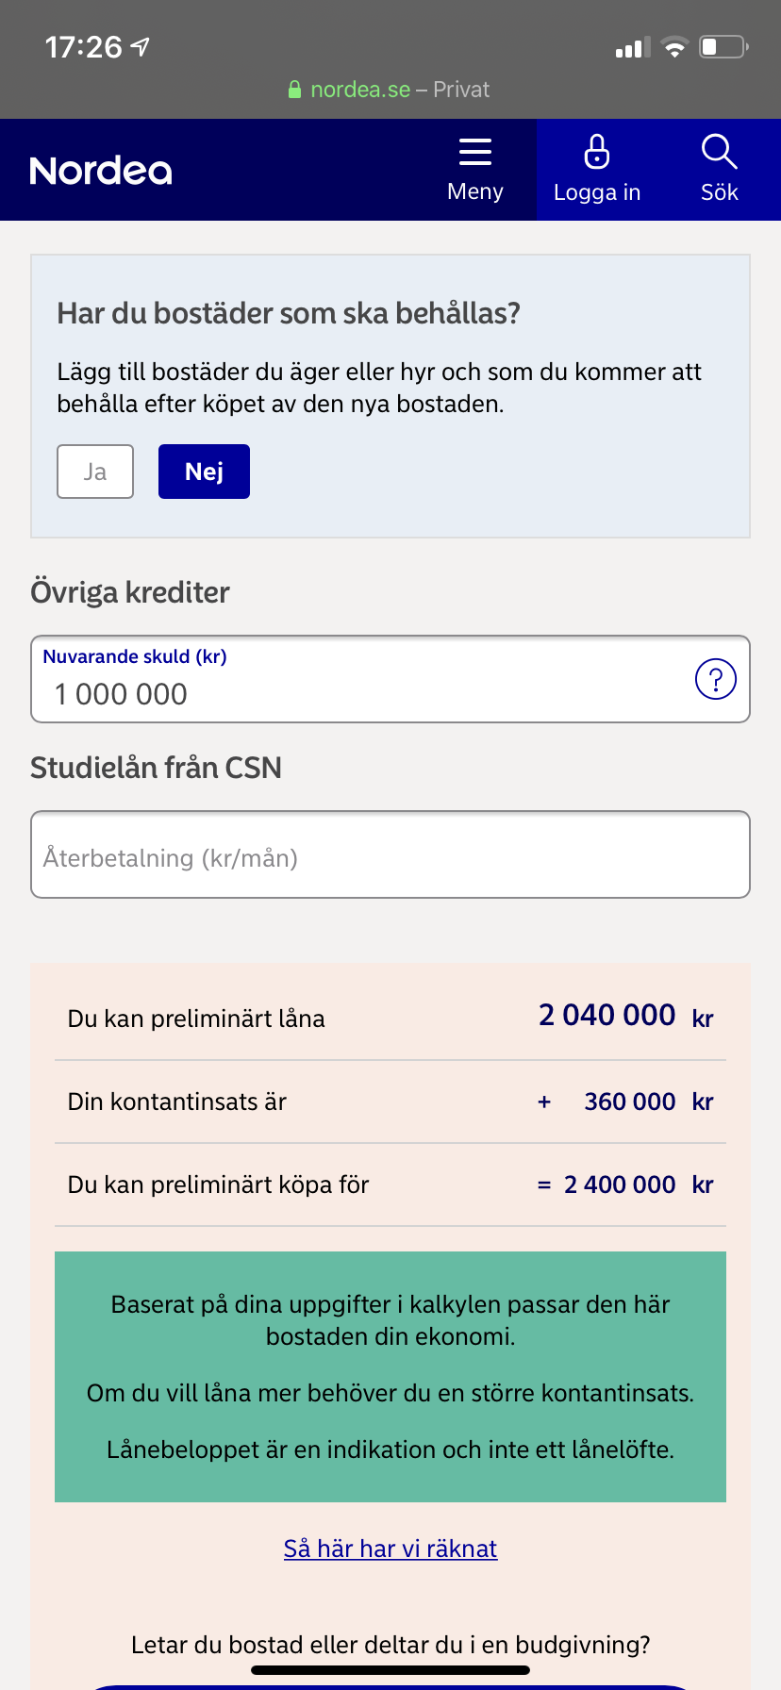781x1690 pixels.
Task: Tap the location arrow beside the clock
Action: pyautogui.click(x=141, y=46)
